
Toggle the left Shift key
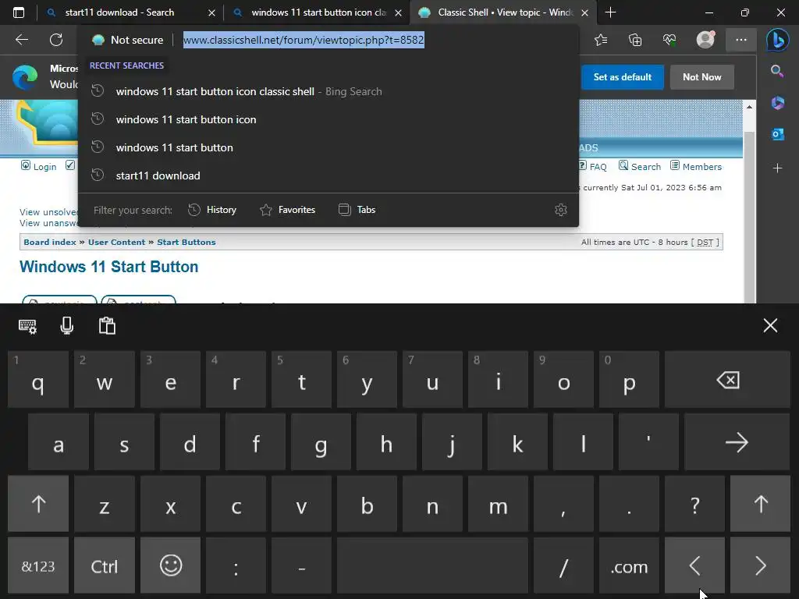point(38,504)
